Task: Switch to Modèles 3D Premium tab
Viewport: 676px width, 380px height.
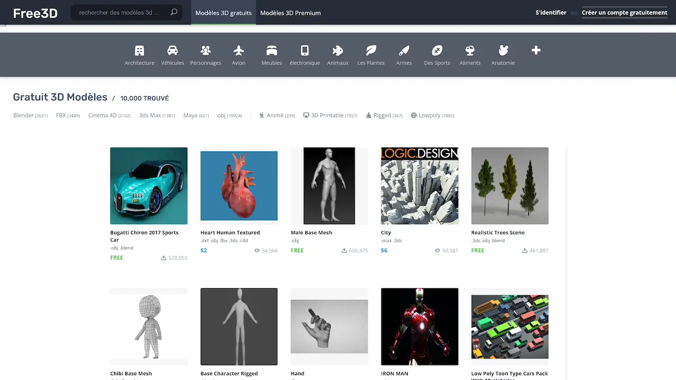Action: pos(290,13)
